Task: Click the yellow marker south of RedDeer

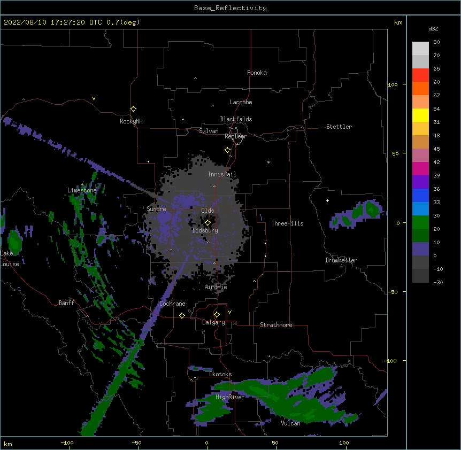Action: coord(227,150)
